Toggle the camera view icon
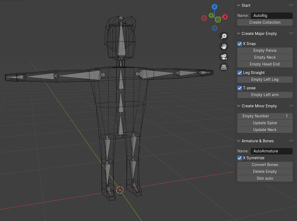This screenshot has width=297, height=221. pos(224,57)
